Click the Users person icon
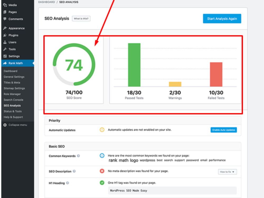 tap(5, 42)
